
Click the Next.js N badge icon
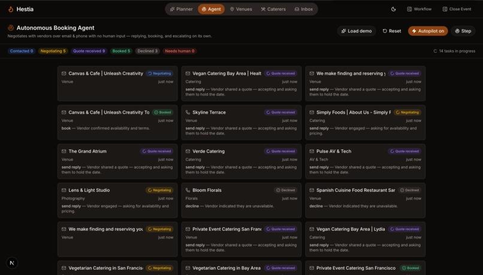click(12, 263)
